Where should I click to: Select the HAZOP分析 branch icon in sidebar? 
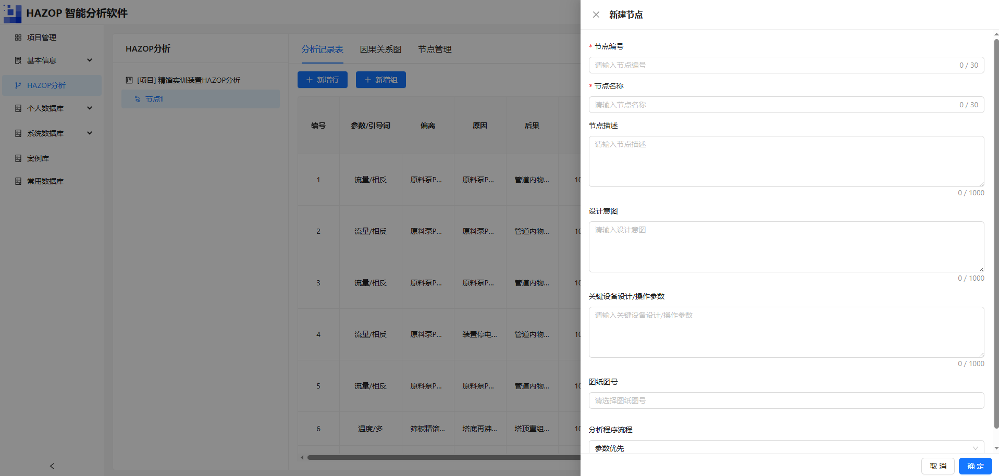coord(18,85)
